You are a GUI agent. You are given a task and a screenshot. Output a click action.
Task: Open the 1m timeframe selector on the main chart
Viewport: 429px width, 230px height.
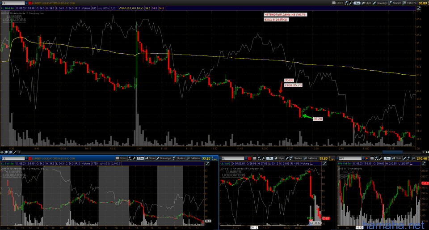click(x=357, y=3)
